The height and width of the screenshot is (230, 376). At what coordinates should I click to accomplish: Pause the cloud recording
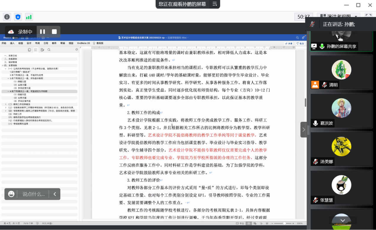(x=43, y=32)
